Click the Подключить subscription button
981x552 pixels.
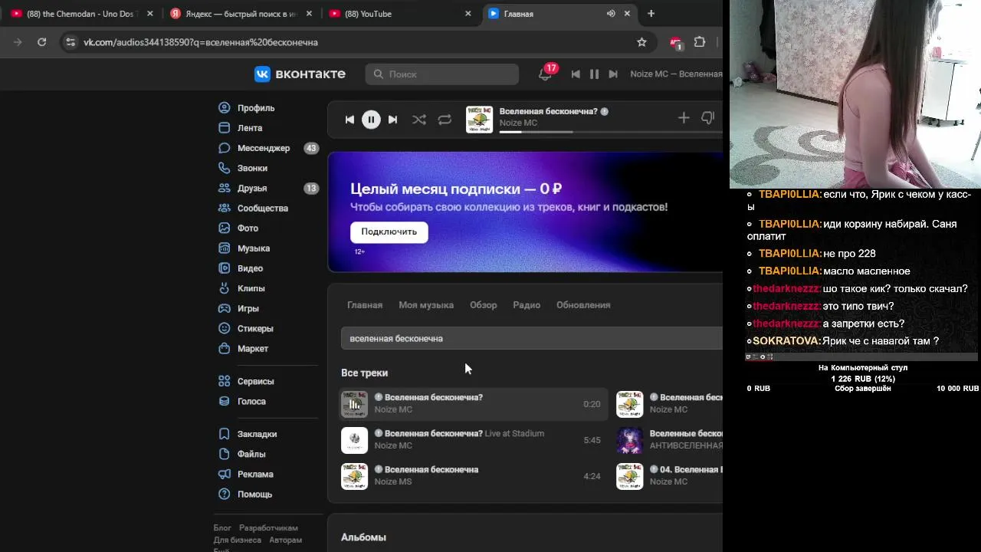(x=389, y=232)
